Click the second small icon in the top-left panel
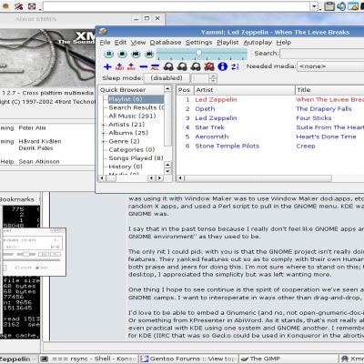364x364 pixels. 19,6
